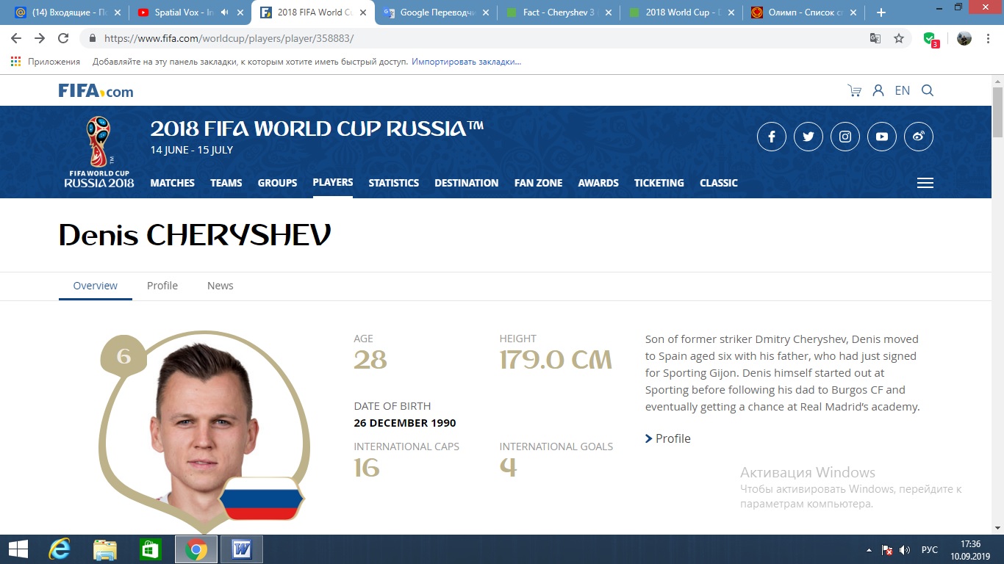1004x564 pixels.
Task: Open a new browser tab
Action: [881, 12]
